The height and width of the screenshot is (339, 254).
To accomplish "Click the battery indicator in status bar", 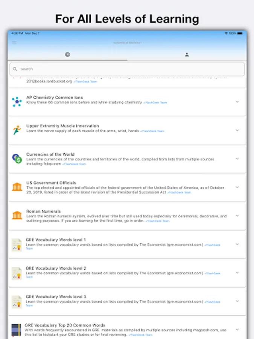I will pos(240,33).
